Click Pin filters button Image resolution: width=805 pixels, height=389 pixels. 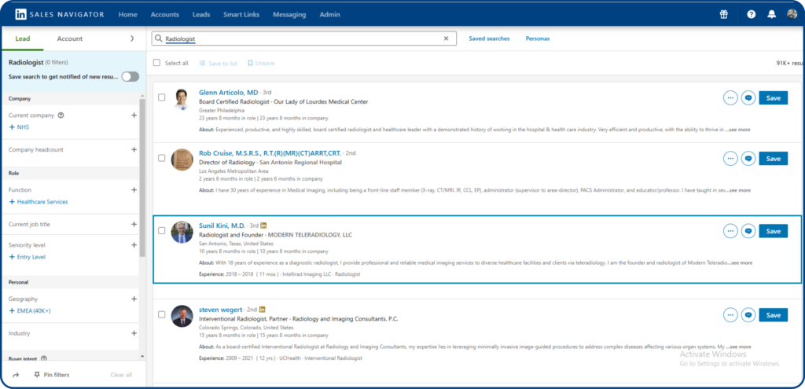pyautogui.click(x=51, y=375)
